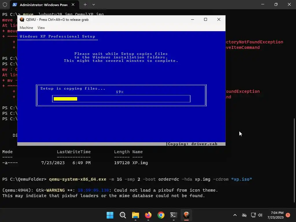
Task: Click 'Setup is copying files...' label
Action: pyautogui.click(x=73, y=88)
